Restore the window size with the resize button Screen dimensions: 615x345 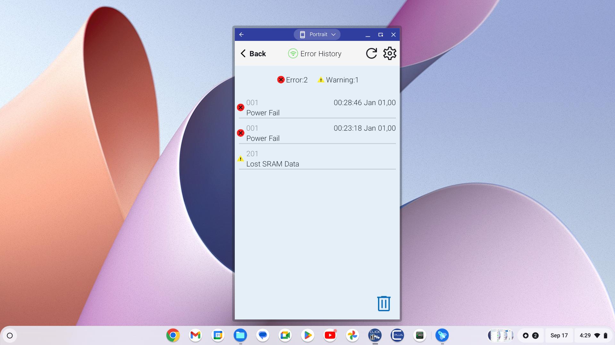point(381,34)
